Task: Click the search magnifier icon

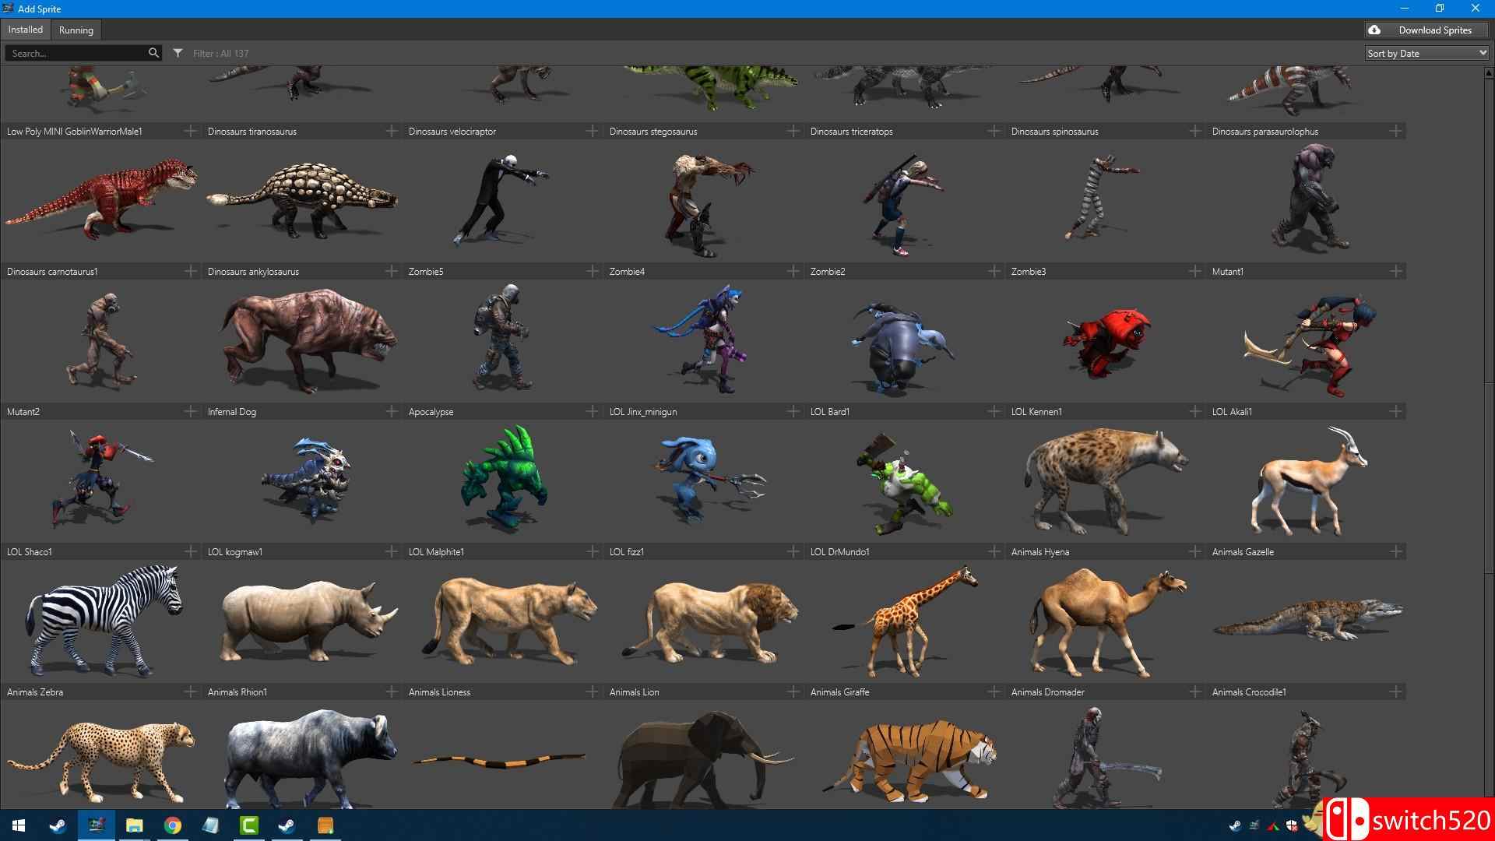Action: pos(153,53)
